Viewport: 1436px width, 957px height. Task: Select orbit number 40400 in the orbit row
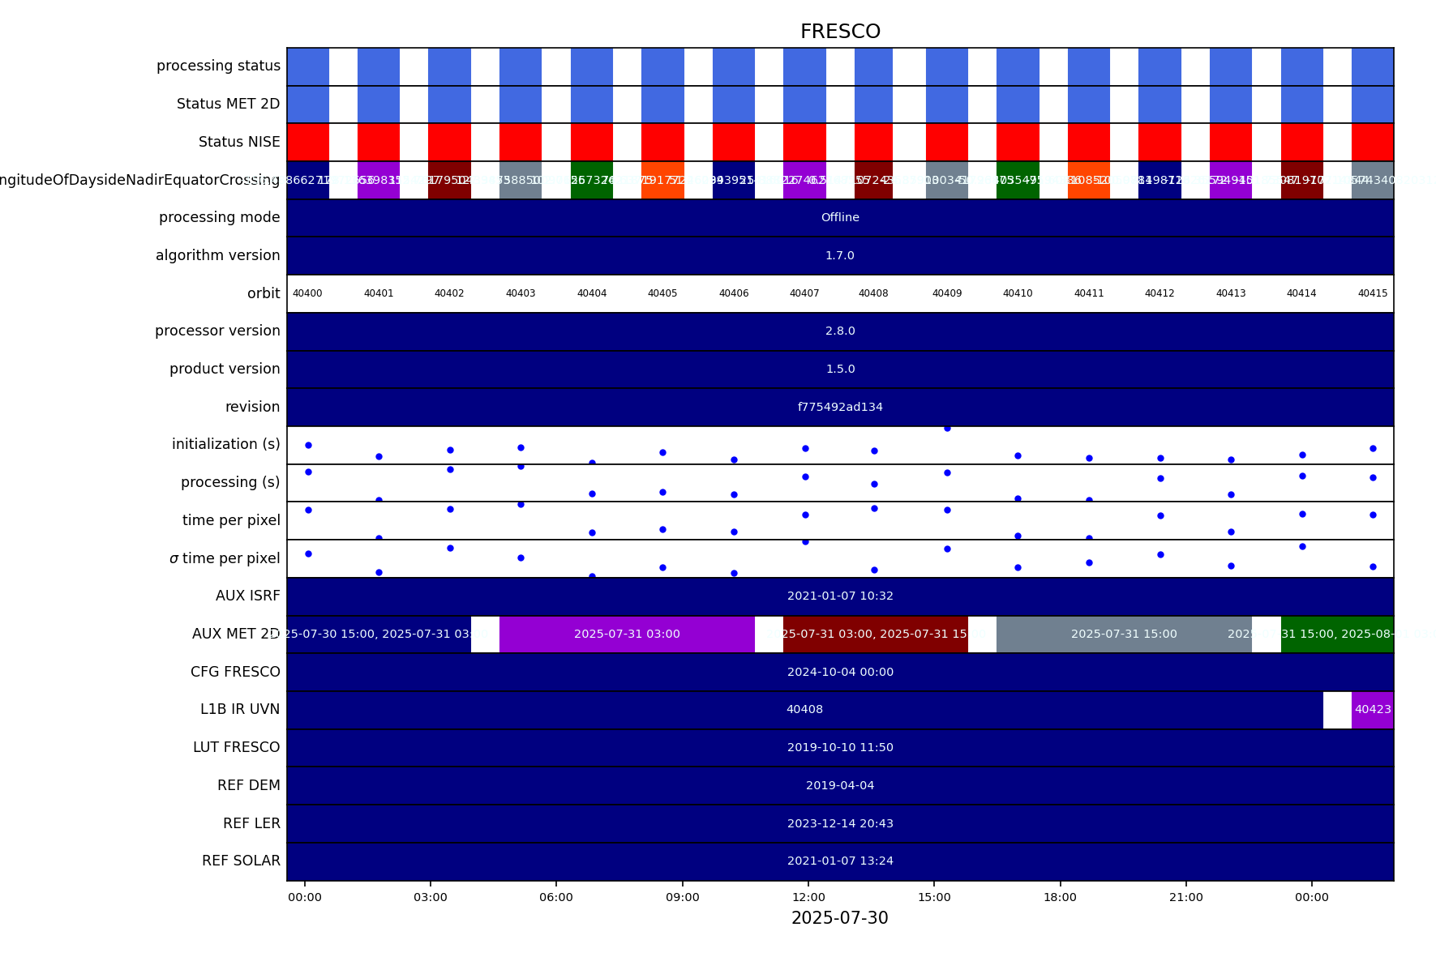tap(307, 293)
